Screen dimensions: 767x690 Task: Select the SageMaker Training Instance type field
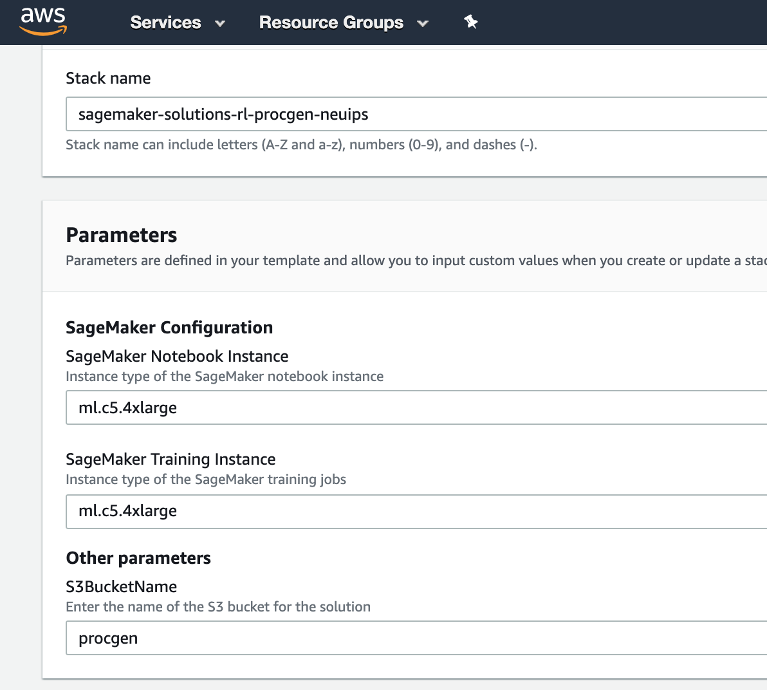[416, 511]
